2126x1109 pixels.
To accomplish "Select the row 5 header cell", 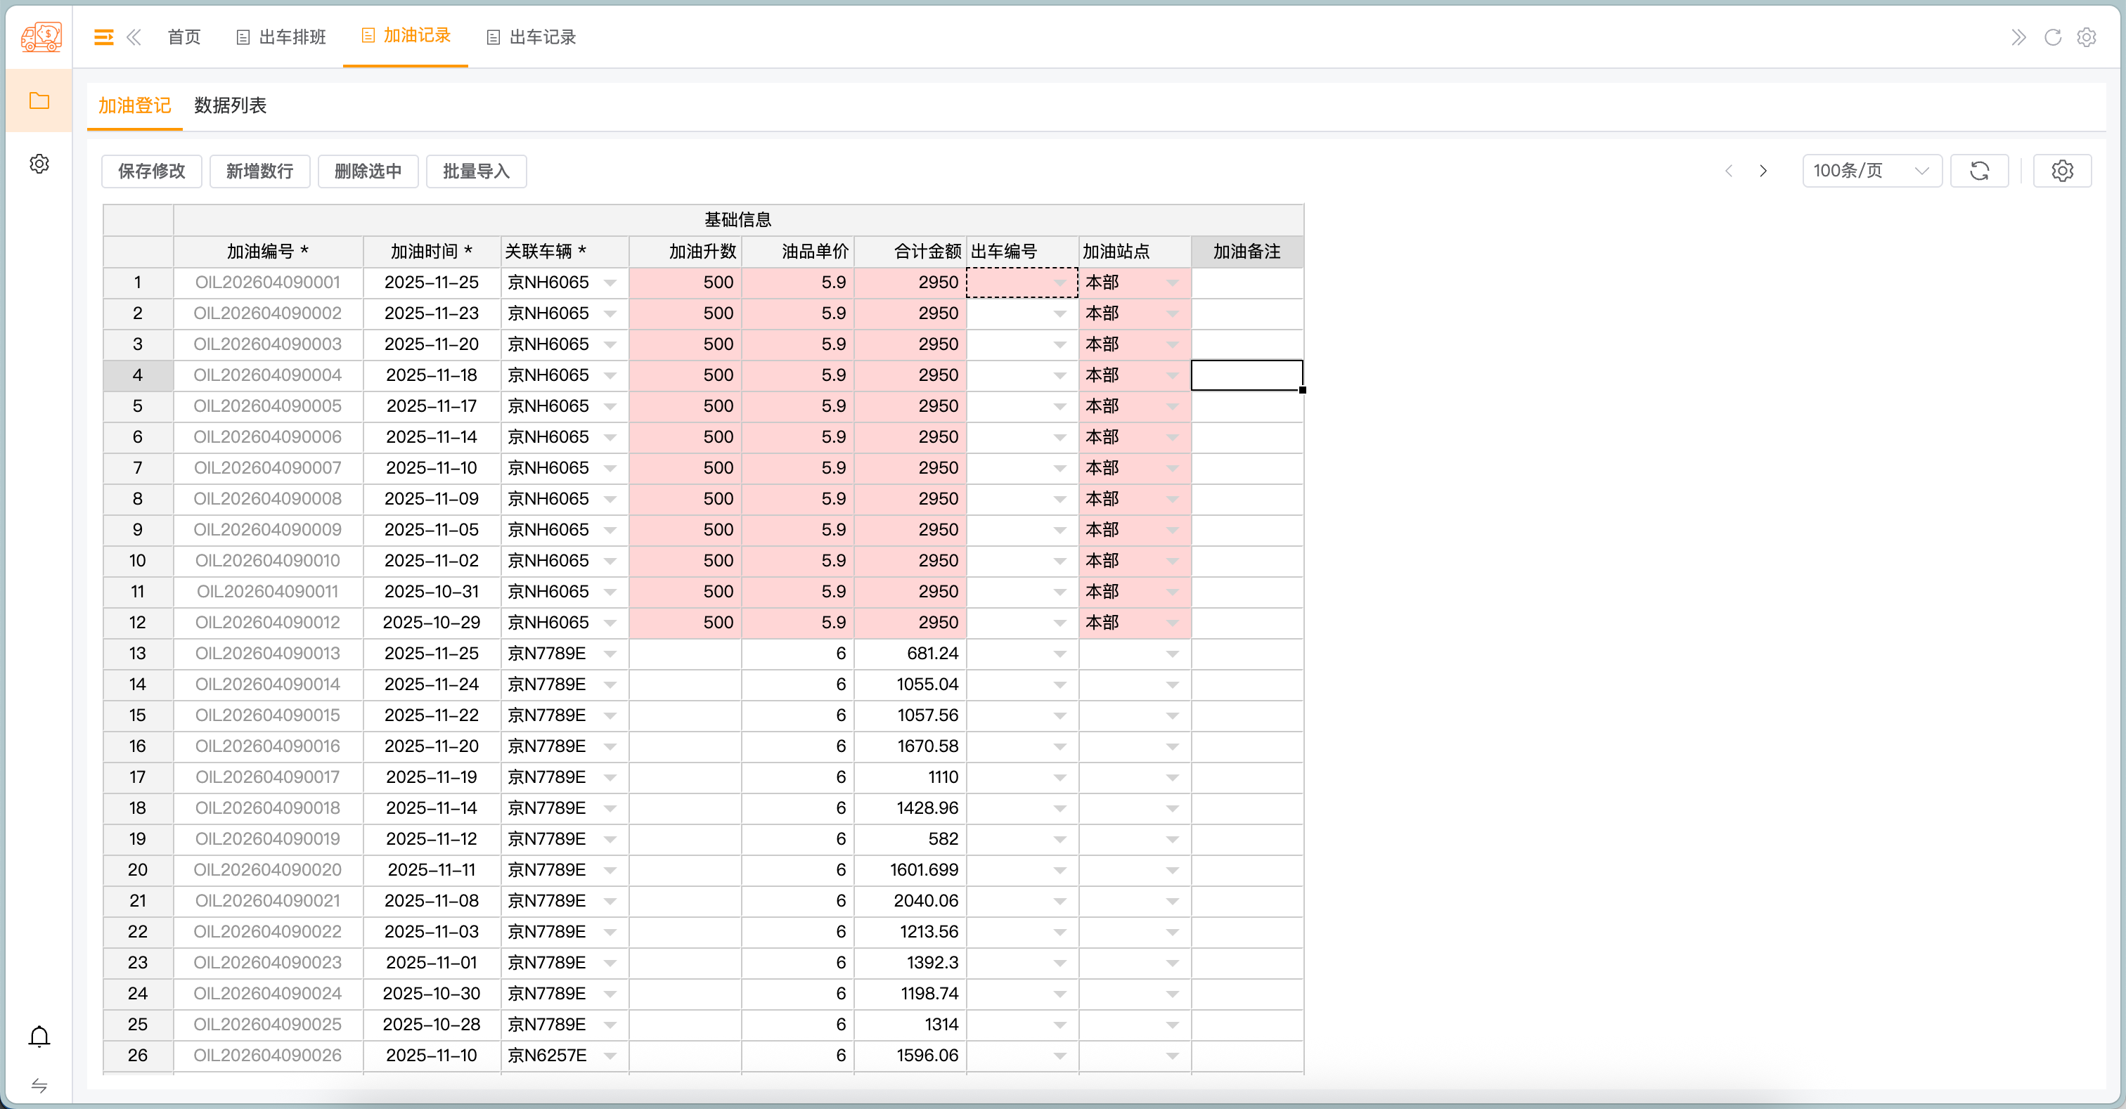I will [137, 405].
